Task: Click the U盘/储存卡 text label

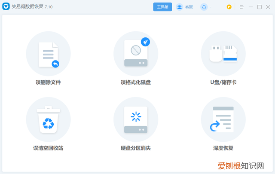Action: coord(223,82)
